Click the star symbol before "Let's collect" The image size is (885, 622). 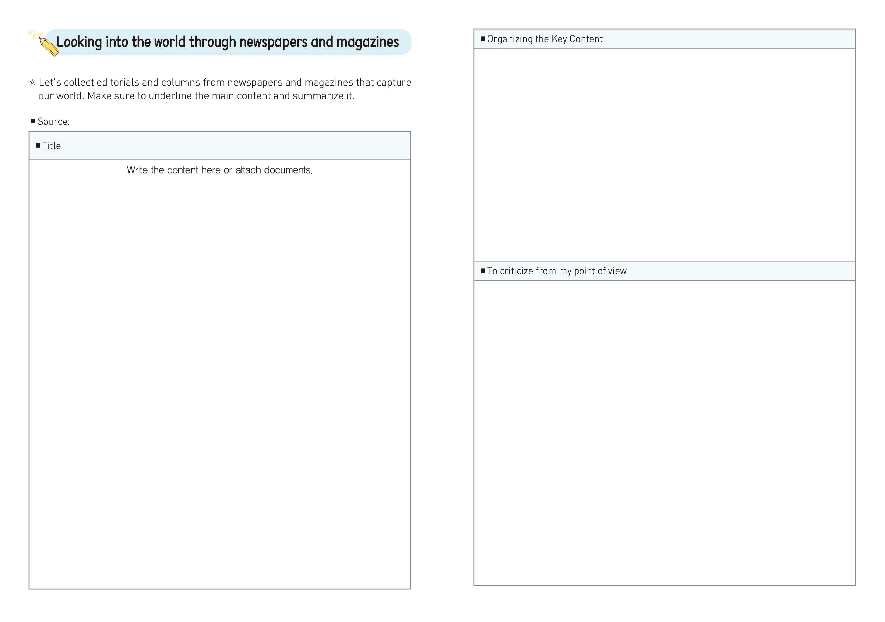(x=33, y=82)
